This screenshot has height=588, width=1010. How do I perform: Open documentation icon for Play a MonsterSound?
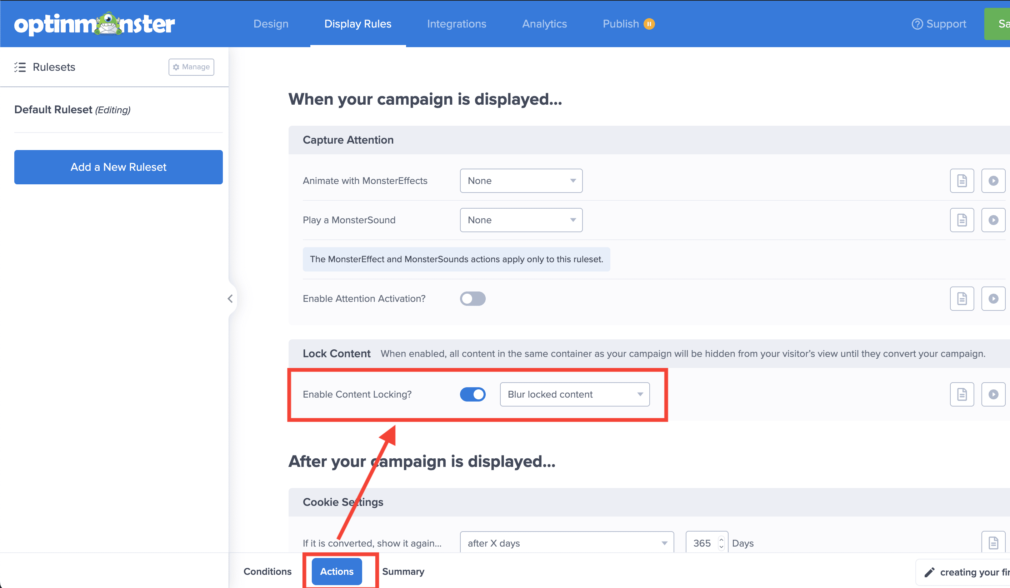[x=961, y=220]
